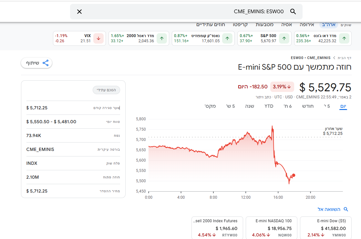Click the Dow Jones green up-arrow icon
Image resolution: width=361 pixels, height=239 pixels.
[344, 38]
